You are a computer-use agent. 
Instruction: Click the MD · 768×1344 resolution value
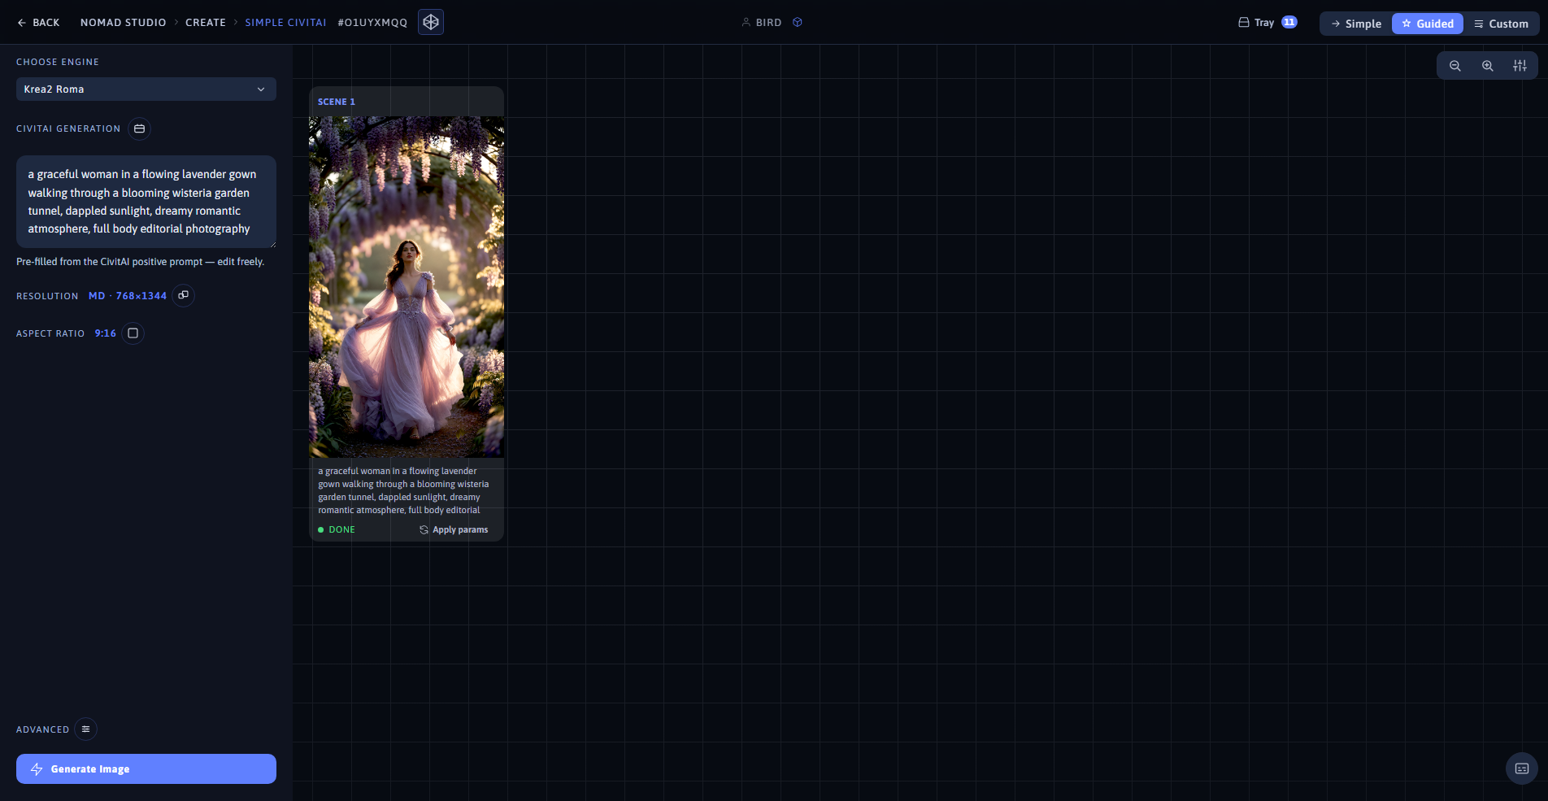point(128,296)
